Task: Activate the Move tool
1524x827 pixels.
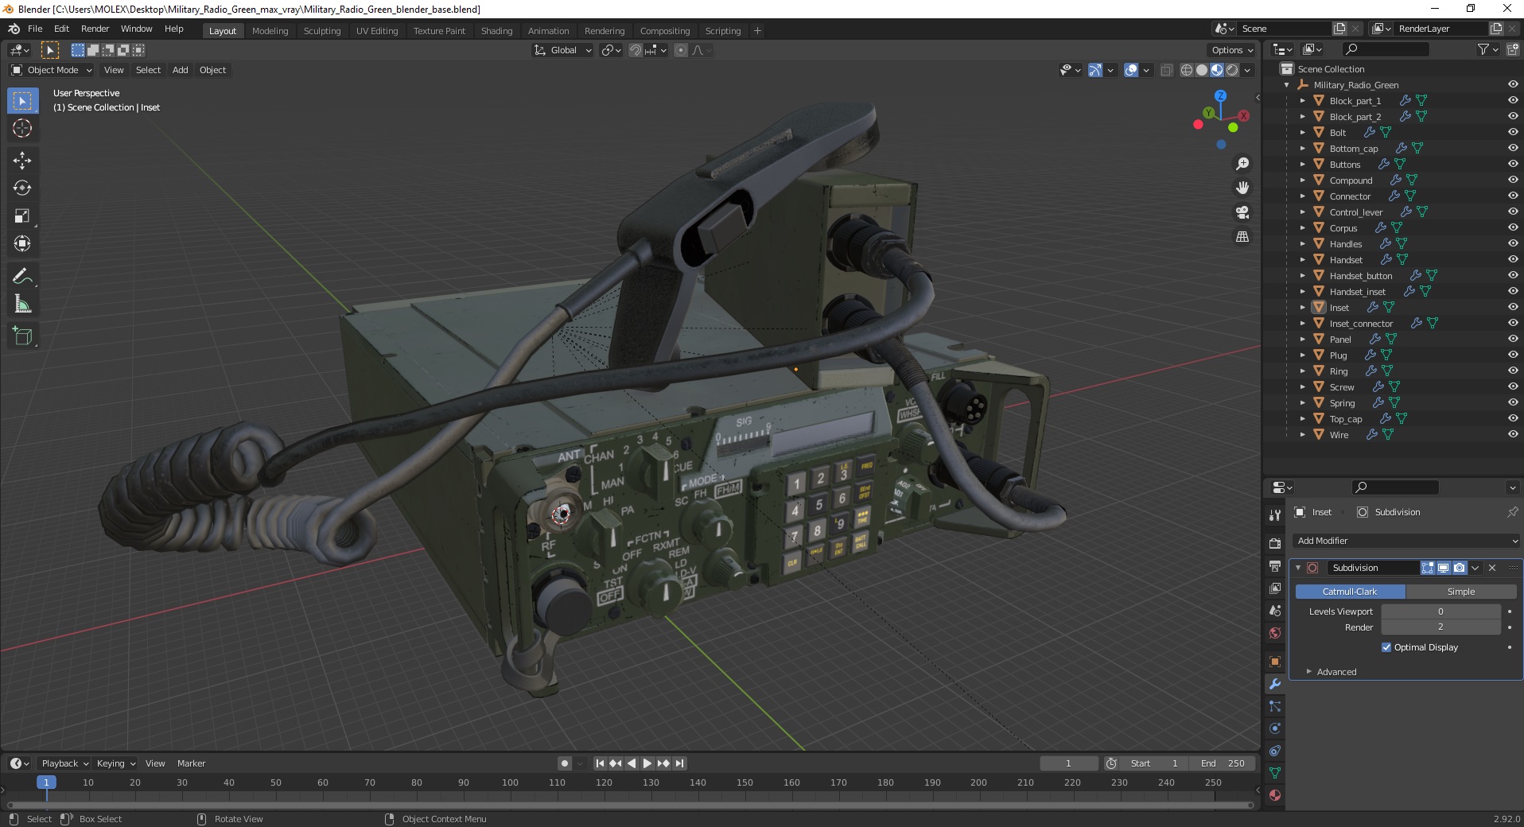Action: 22,161
